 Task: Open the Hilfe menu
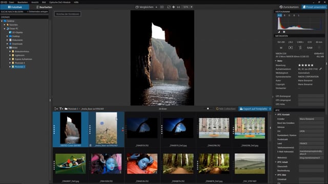[76, 2]
